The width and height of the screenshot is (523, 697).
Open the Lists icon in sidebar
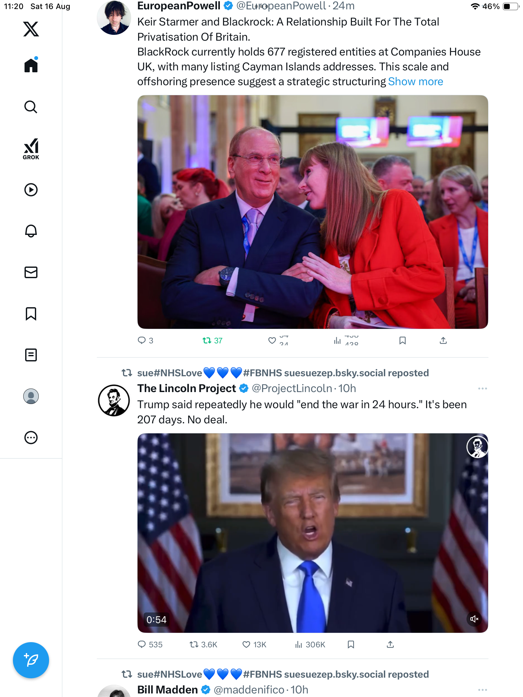click(31, 355)
